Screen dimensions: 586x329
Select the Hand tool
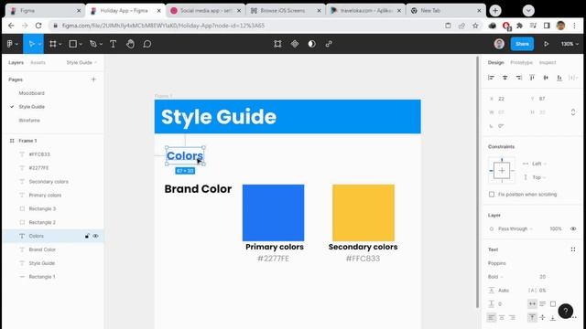tap(130, 44)
